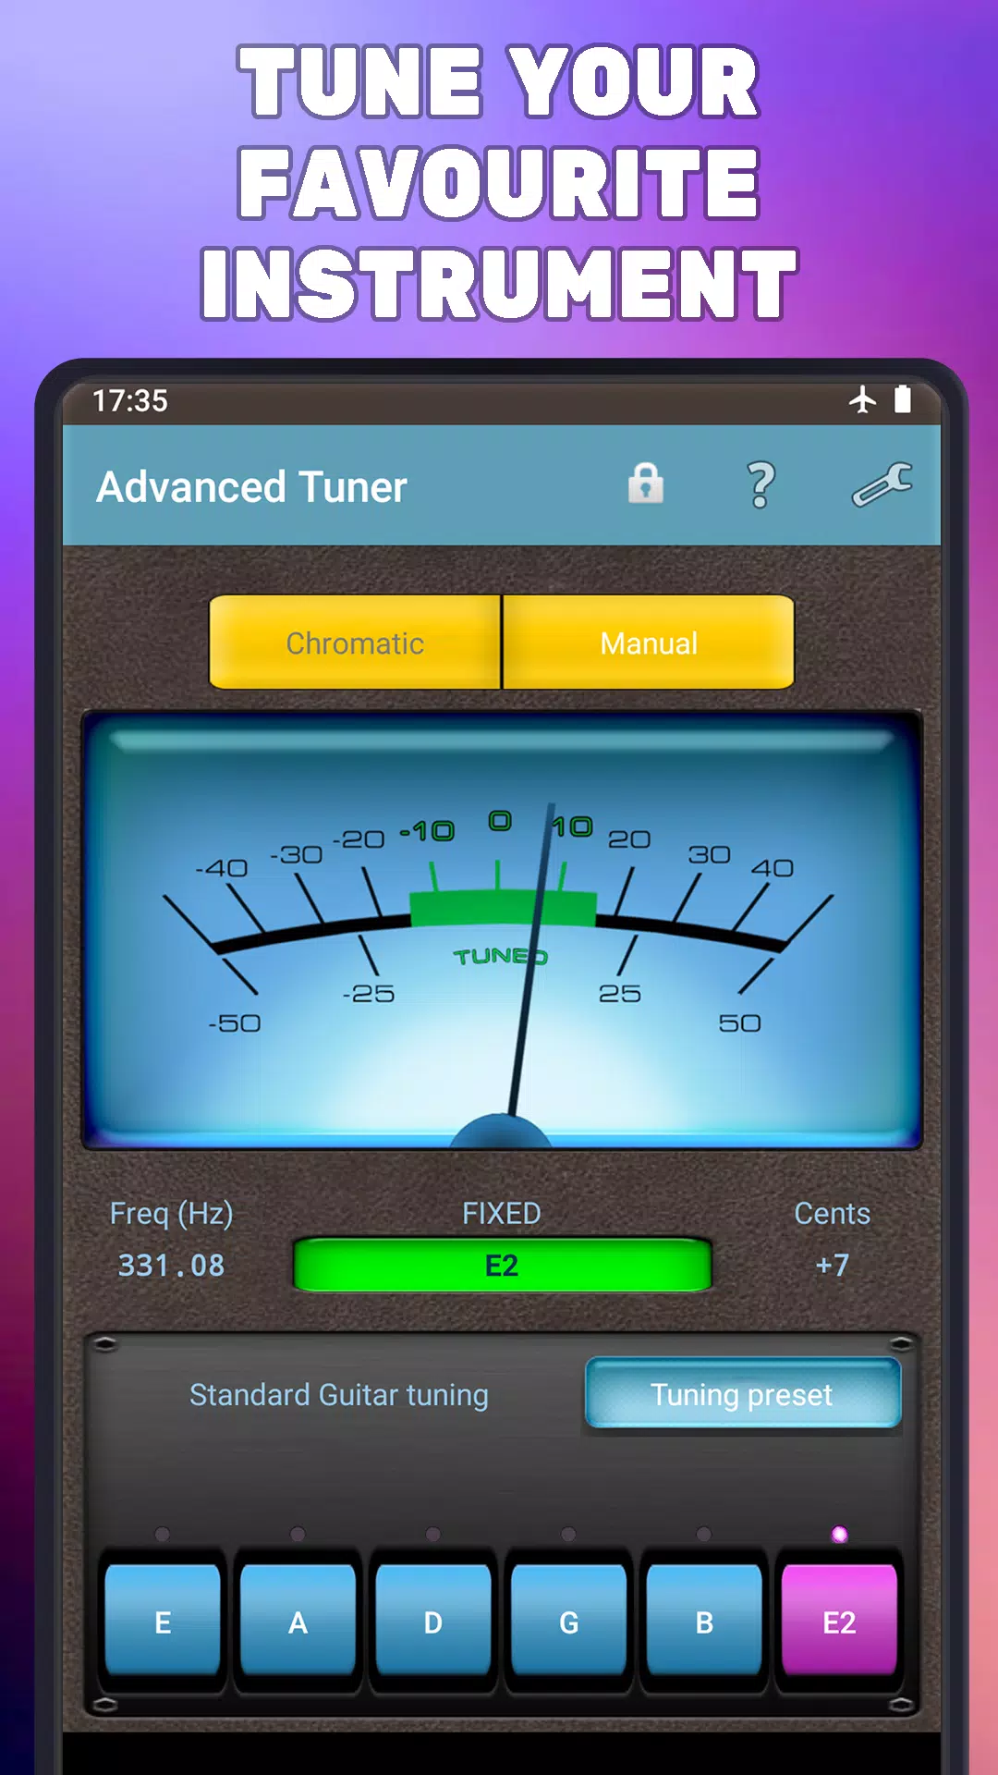This screenshot has width=998, height=1775.
Task: Select the low E string button
Action: tap(163, 1622)
